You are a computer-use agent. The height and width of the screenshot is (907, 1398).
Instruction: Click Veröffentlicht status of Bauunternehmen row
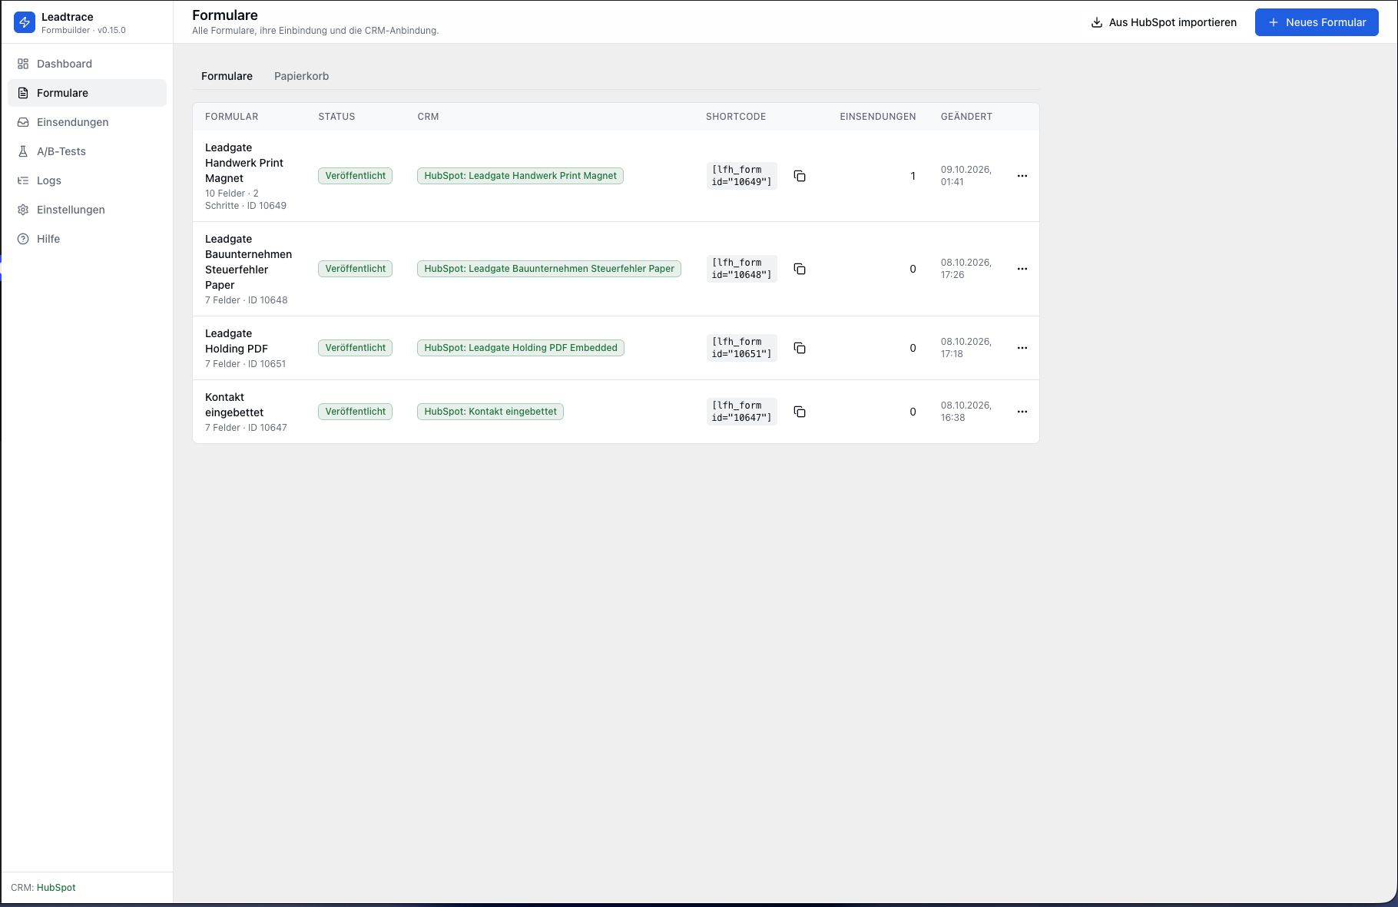pos(355,269)
